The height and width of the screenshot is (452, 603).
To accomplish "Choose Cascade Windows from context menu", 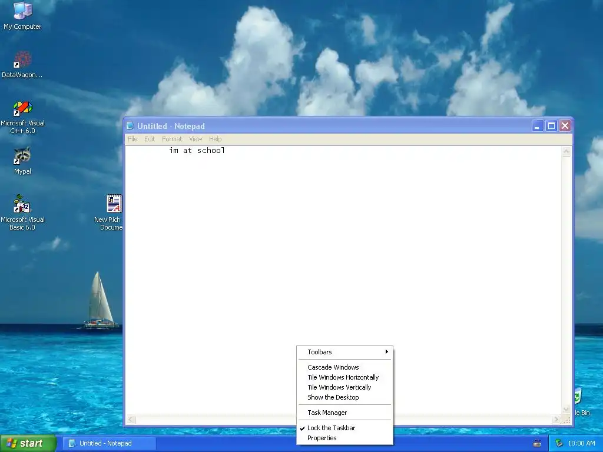I will point(344,367).
